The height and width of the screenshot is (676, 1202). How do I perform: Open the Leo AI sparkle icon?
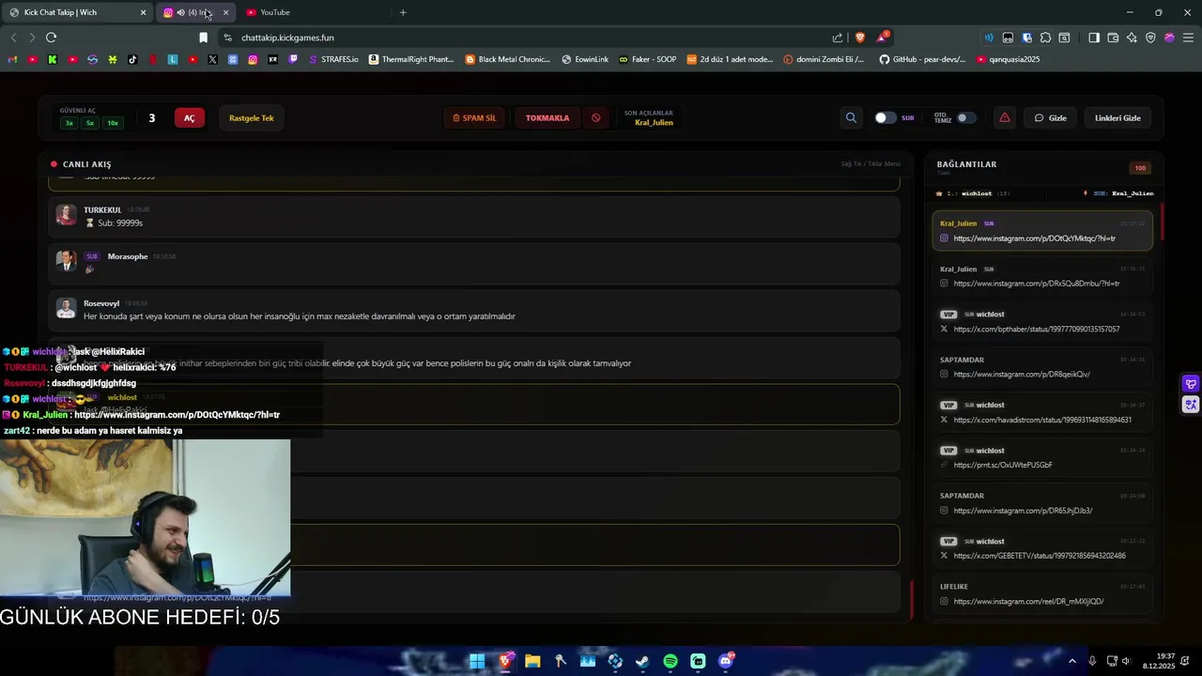coord(1132,38)
